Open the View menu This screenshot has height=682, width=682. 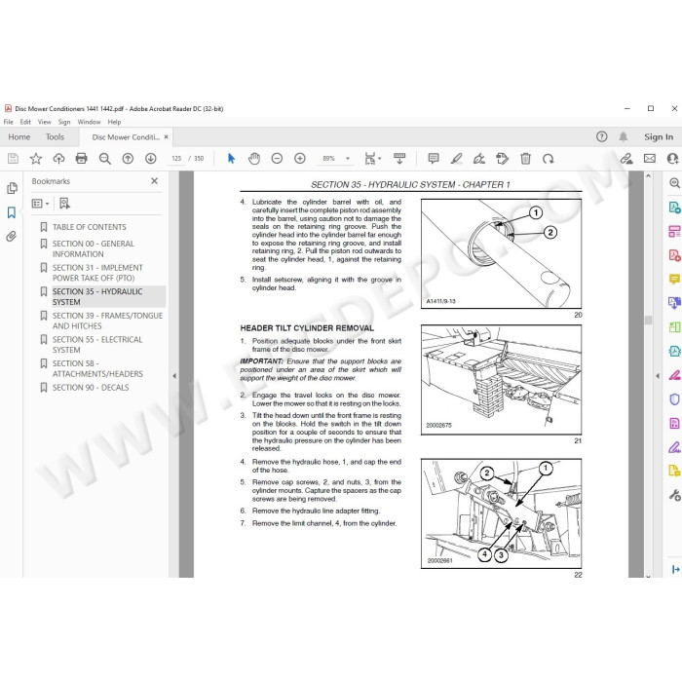(45, 122)
